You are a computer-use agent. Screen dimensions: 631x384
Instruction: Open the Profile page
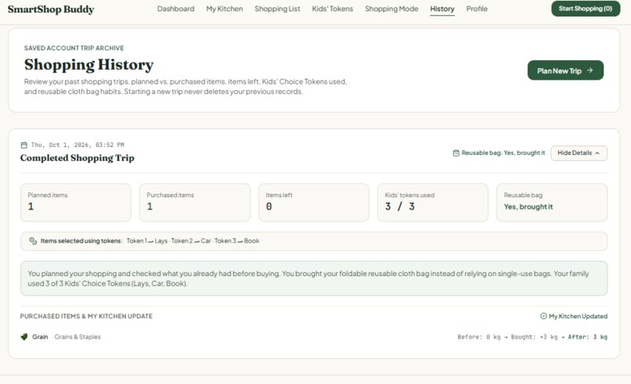click(x=477, y=9)
